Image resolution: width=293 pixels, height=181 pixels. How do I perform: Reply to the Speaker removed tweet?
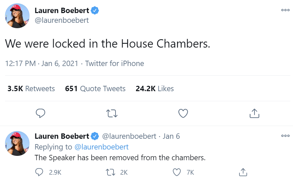[40, 172]
